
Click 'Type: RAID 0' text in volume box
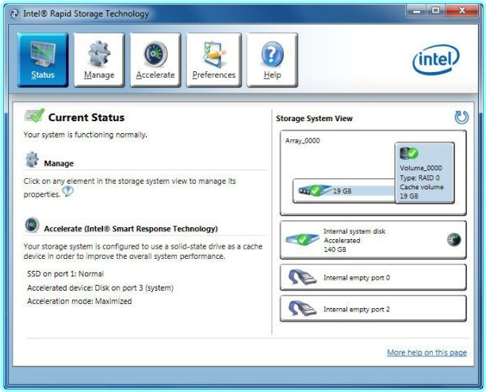(x=419, y=177)
